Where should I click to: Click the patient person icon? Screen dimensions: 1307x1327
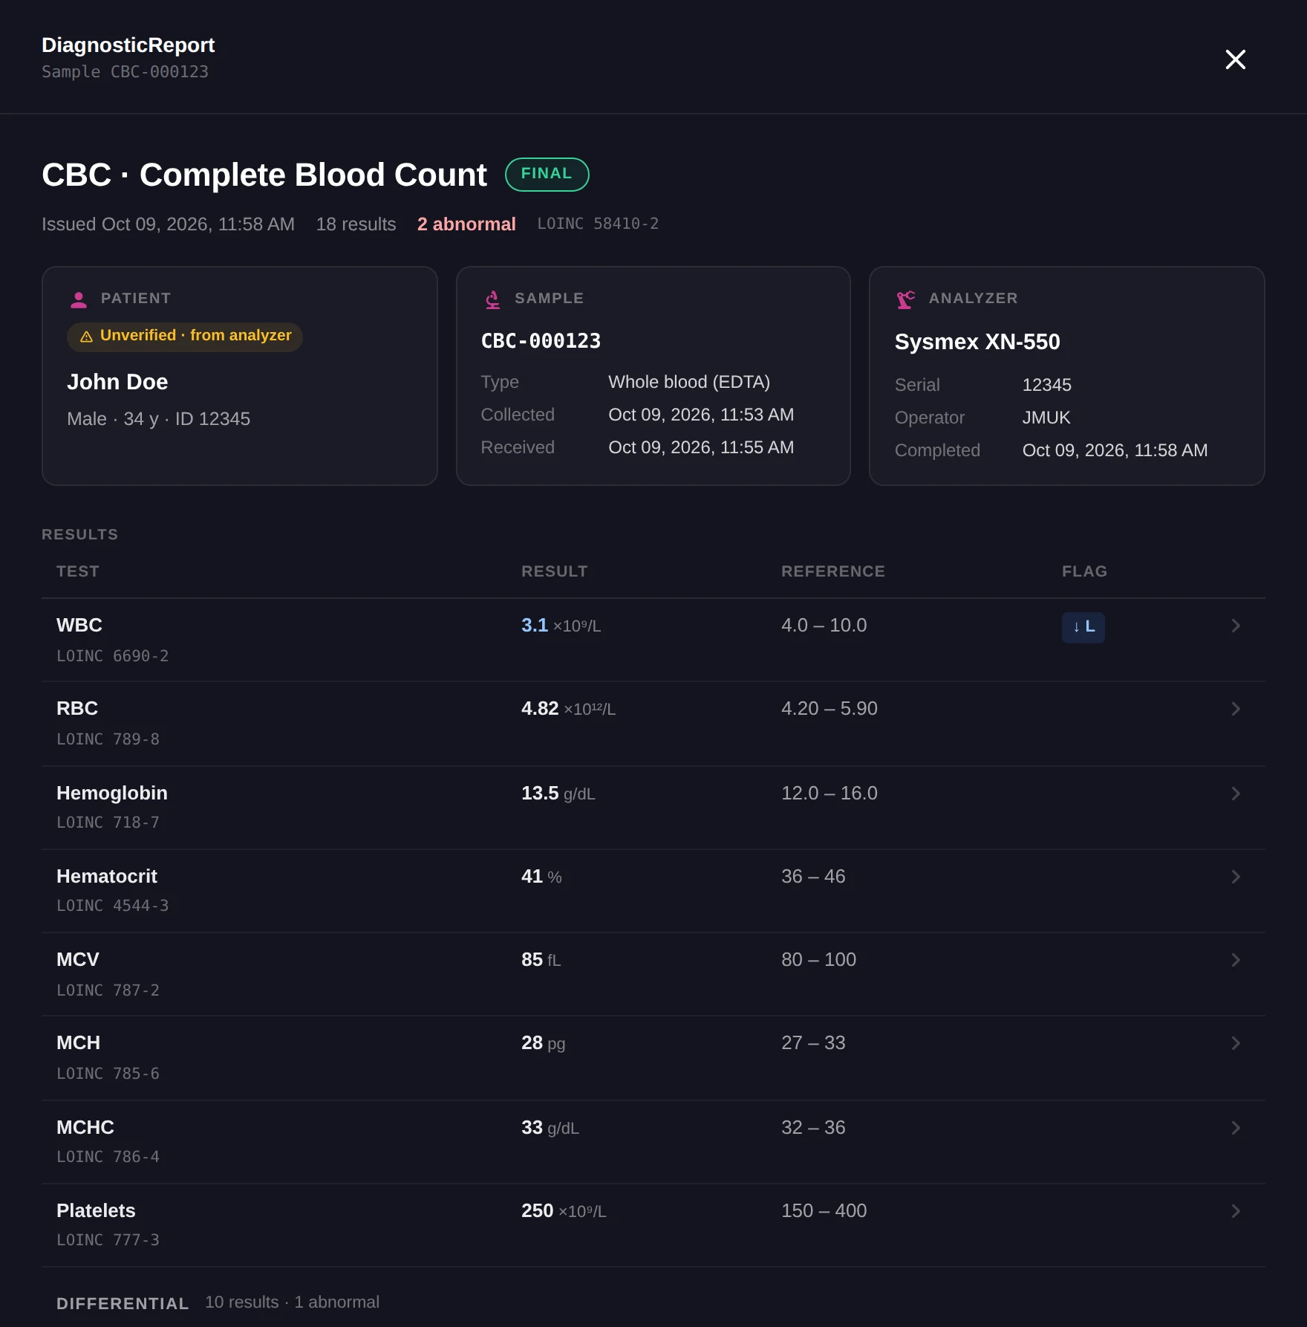(x=78, y=299)
